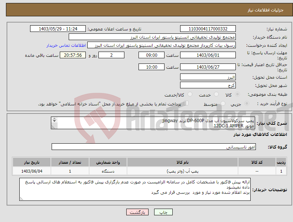Click the واحد شمارش column header
The image size is (293, 222).
(108, 162)
